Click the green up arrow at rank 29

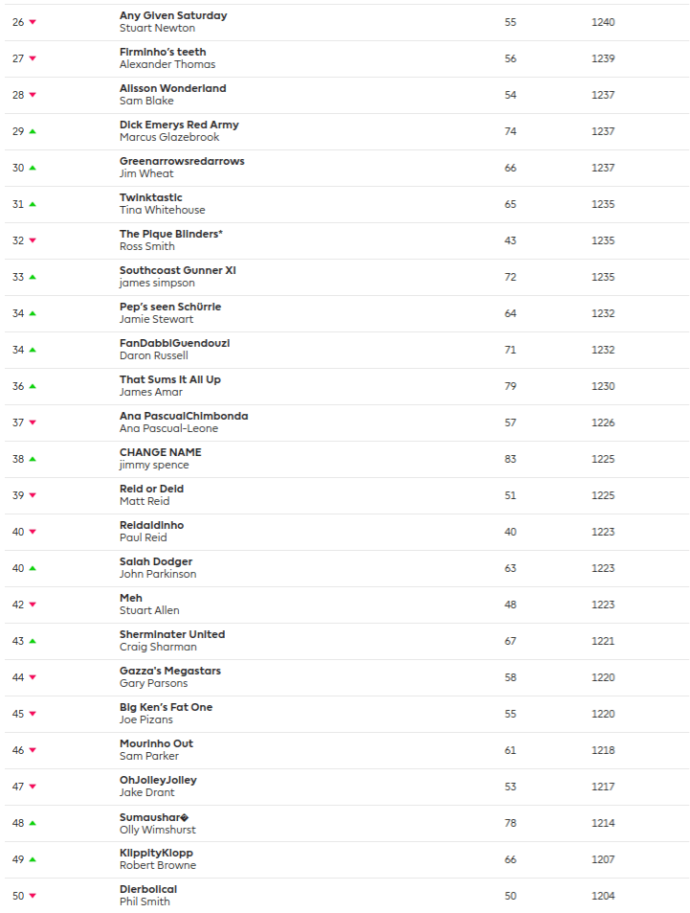pyautogui.click(x=33, y=131)
